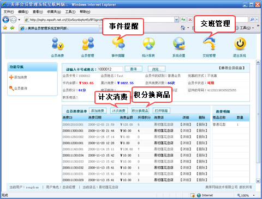Open the 帮助 Help menu
Image resolution: width=262 pixels, height=199 pixels.
click(x=85, y=12)
